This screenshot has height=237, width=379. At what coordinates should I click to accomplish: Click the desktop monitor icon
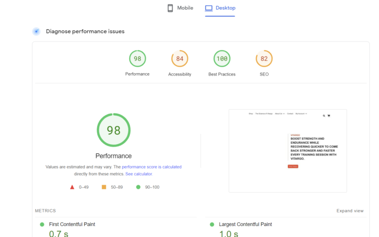(209, 8)
